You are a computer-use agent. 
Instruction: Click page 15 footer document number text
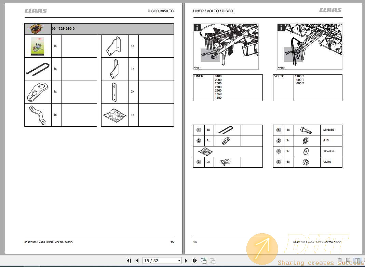49,242
